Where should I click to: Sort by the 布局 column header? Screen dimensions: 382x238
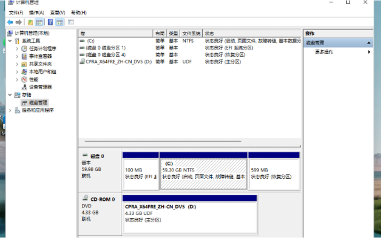pyautogui.click(x=160, y=33)
